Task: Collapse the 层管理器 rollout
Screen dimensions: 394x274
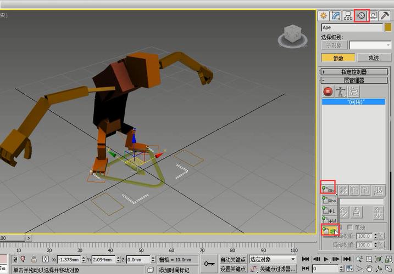Action: 354,81
